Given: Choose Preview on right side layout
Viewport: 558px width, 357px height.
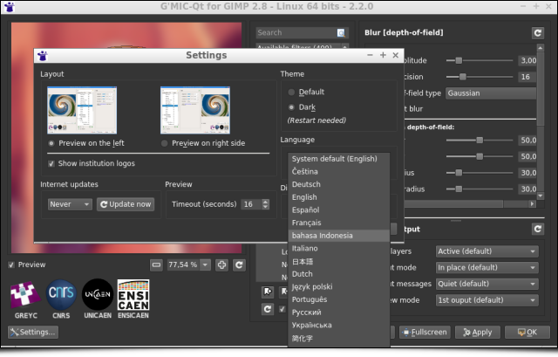Looking at the screenshot, I should click(164, 143).
